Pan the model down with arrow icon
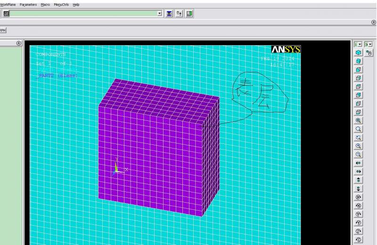Image resolution: width=377 pixels, height=245 pixels. [358, 189]
